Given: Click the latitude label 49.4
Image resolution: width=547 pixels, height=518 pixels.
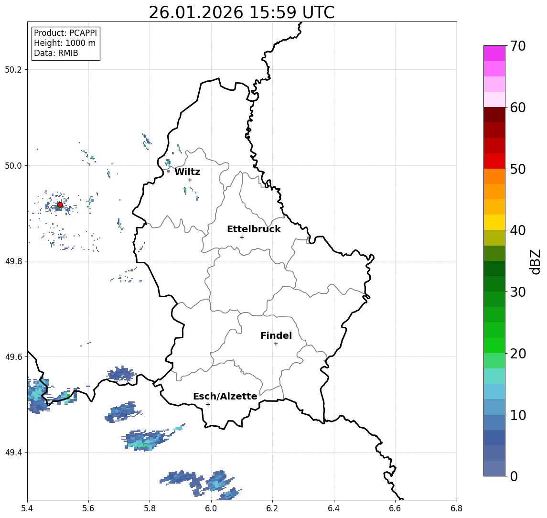Looking at the screenshot, I should click(x=13, y=453).
